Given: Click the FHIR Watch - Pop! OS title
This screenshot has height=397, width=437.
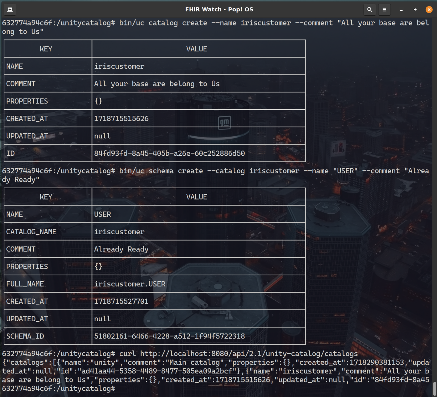Looking at the screenshot, I should [219, 9].
